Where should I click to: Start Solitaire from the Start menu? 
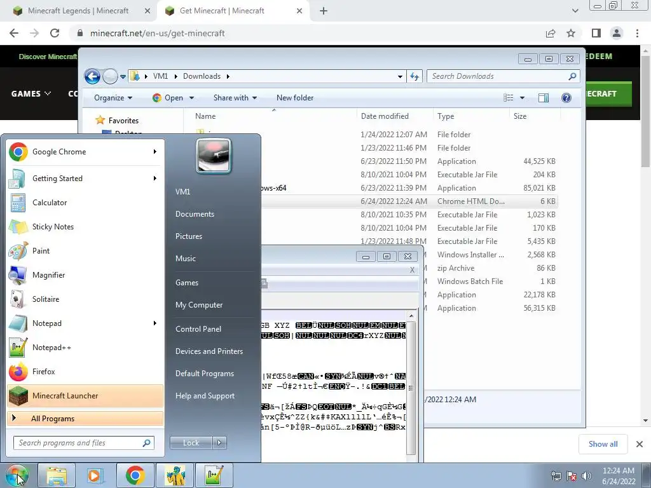coord(85,299)
